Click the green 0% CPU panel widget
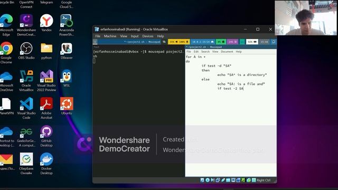The width and height of the screenshot is (338, 190). click(221, 42)
